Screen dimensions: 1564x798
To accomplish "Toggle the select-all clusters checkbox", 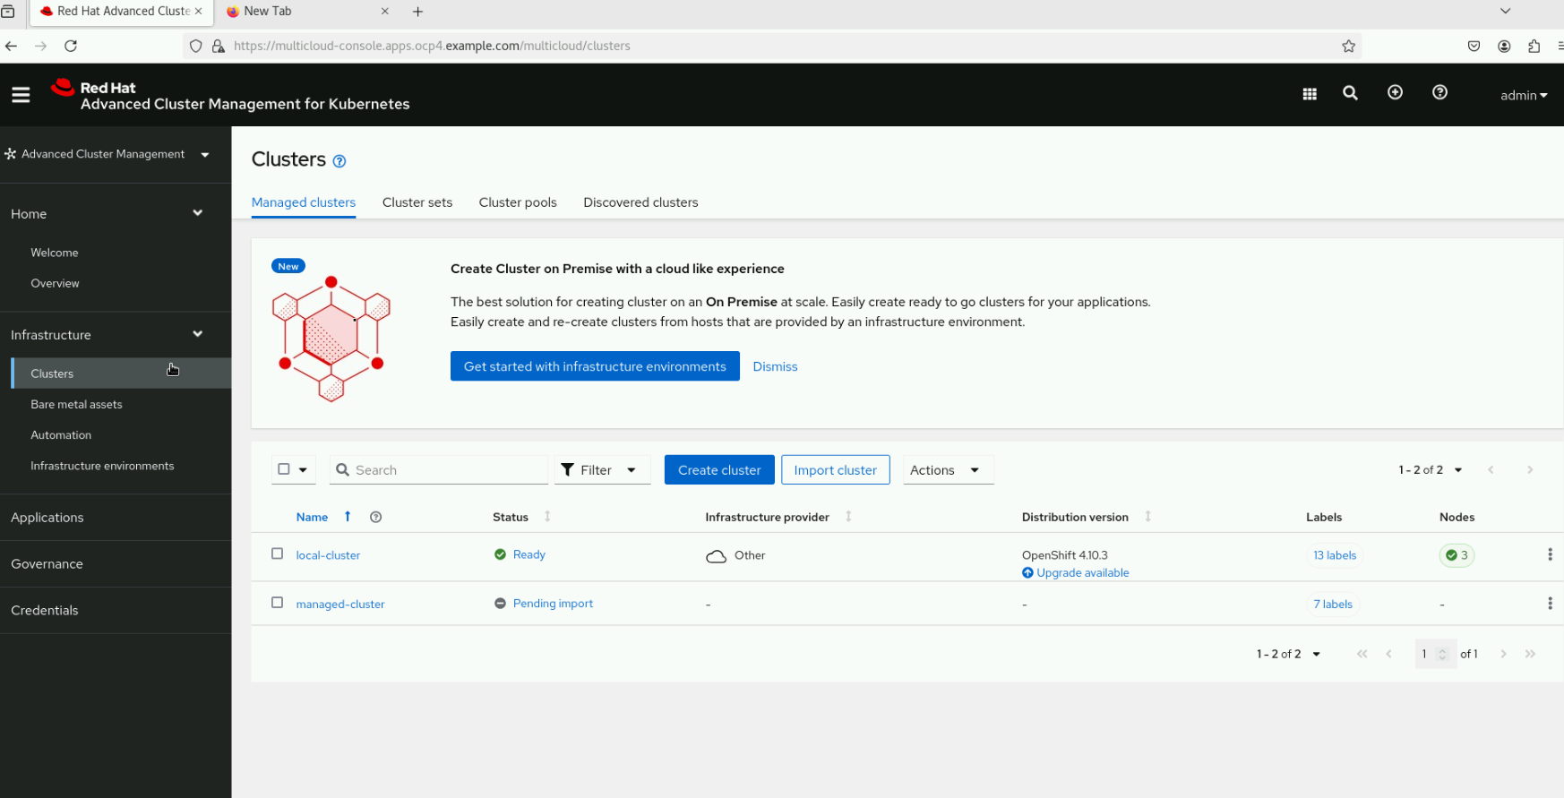I will pos(284,469).
